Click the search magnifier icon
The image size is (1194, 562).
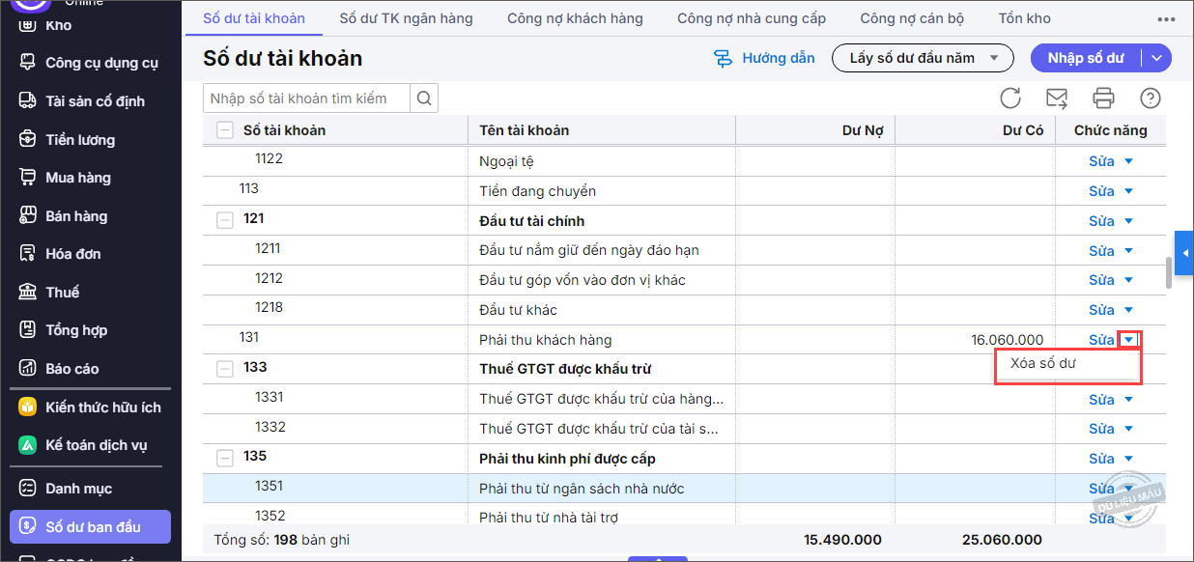424,98
